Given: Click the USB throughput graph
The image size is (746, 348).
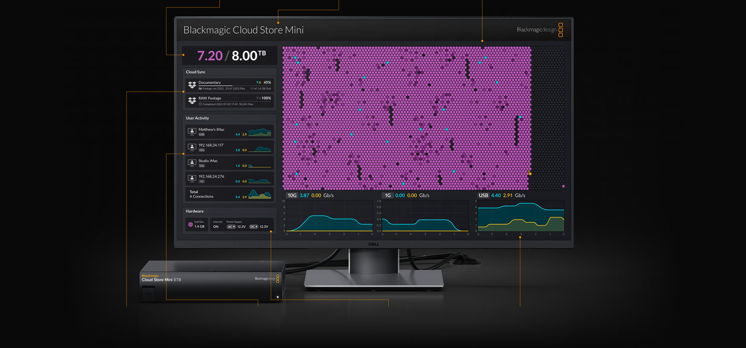Looking at the screenshot, I should pos(521,216).
